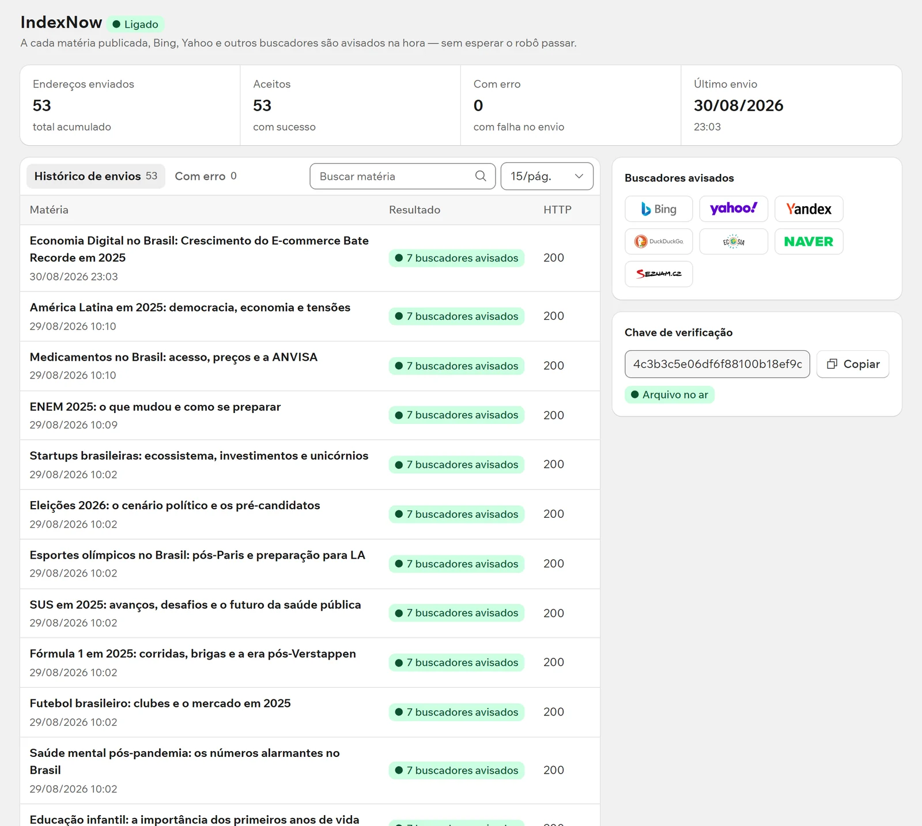Open Saúde mental pós-pandemia article
922x826 pixels.
coord(185,761)
